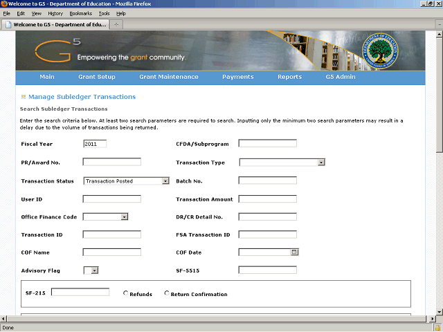The width and height of the screenshot is (443, 332).
Task: Open the Reports navigation item
Action: pyautogui.click(x=289, y=77)
